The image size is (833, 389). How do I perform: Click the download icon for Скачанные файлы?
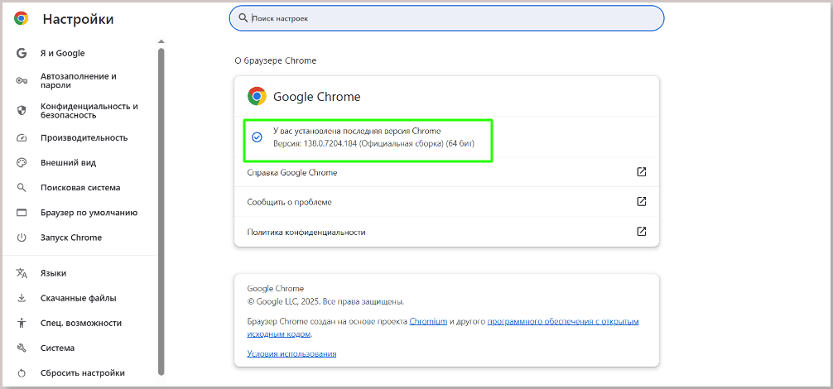tap(22, 298)
